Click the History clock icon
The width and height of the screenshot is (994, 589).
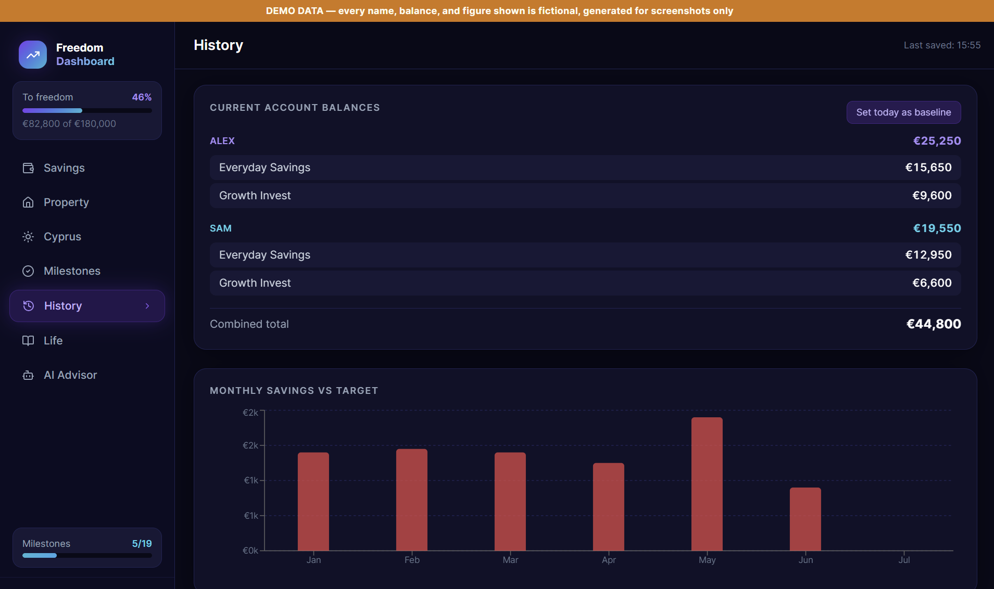tap(29, 306)
